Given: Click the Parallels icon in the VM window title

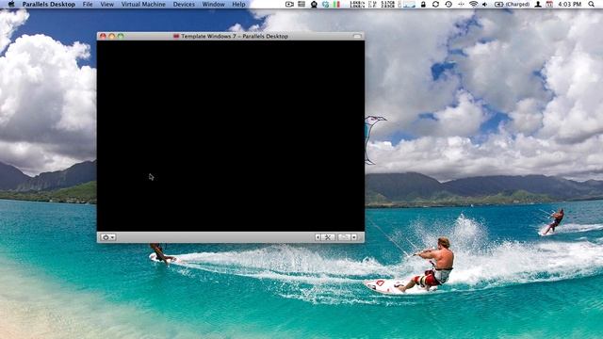Looking at the screenshot, I should tap(176, 36).
